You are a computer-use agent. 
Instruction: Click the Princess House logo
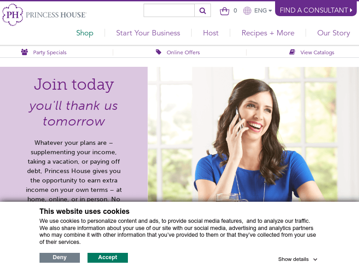[x=44, y=15]
